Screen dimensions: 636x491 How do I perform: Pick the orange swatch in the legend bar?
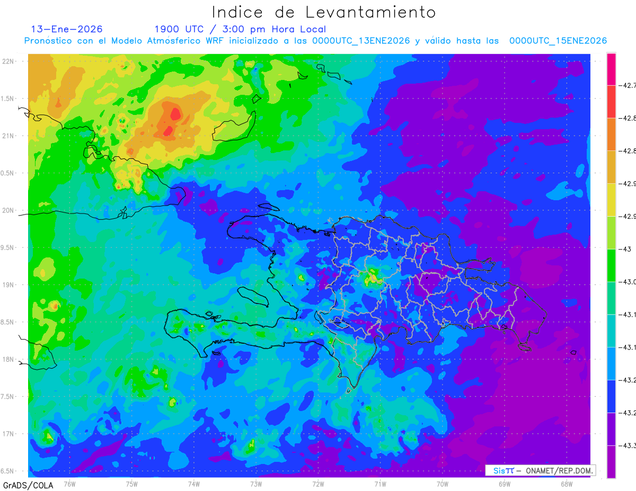pos(611,134)
